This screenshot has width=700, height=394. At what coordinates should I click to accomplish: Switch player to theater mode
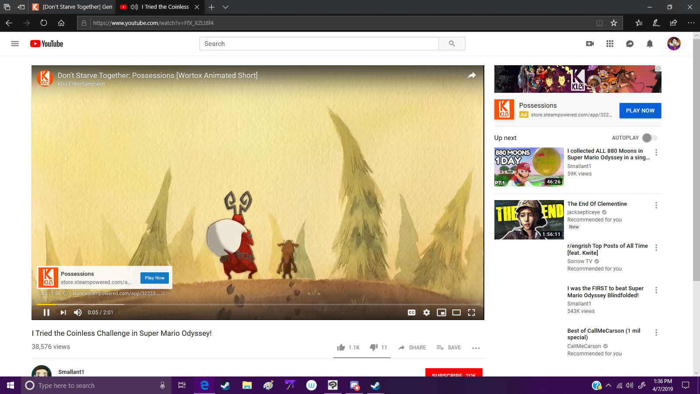point(456,313)
